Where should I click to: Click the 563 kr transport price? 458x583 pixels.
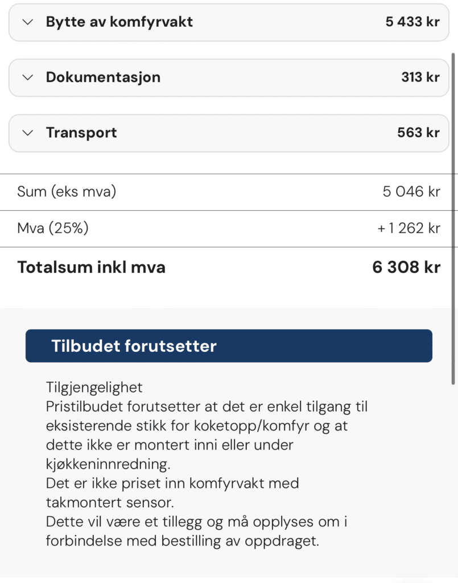[418, 133]
